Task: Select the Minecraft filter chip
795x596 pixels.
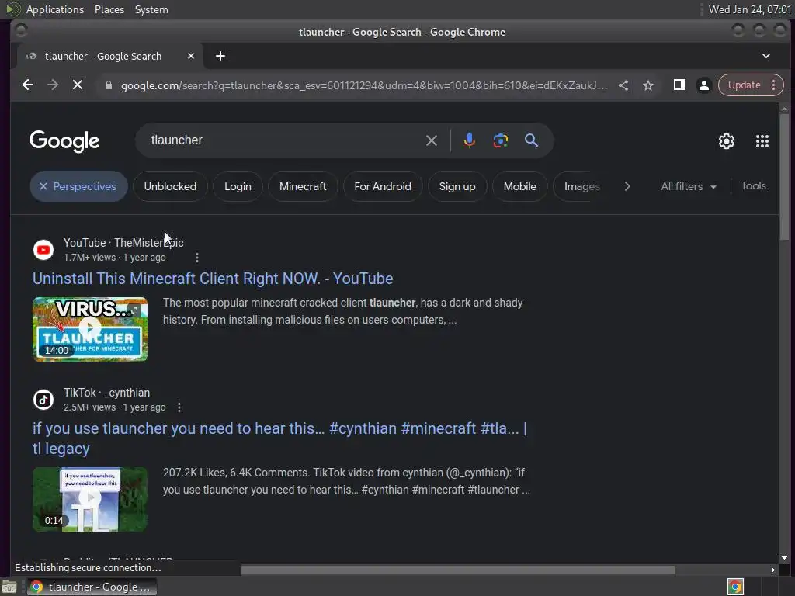Action: [x=303, y=186]
